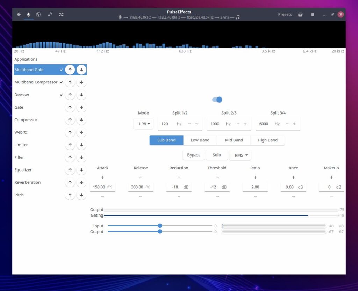Viewport: 358px width, 291px height.
Task: Move Pitch plugin down
Action: 81,195
